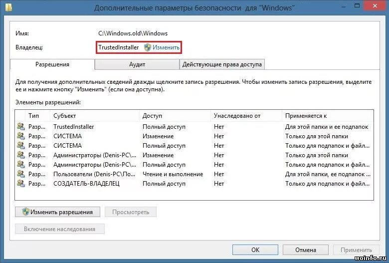The image size is (389, 263).
Task: Click Включение наследования button
Action: [x=59, y=229]
